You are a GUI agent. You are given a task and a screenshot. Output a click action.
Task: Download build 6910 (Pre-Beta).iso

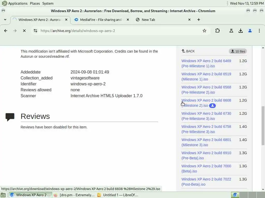pos(206,155)
